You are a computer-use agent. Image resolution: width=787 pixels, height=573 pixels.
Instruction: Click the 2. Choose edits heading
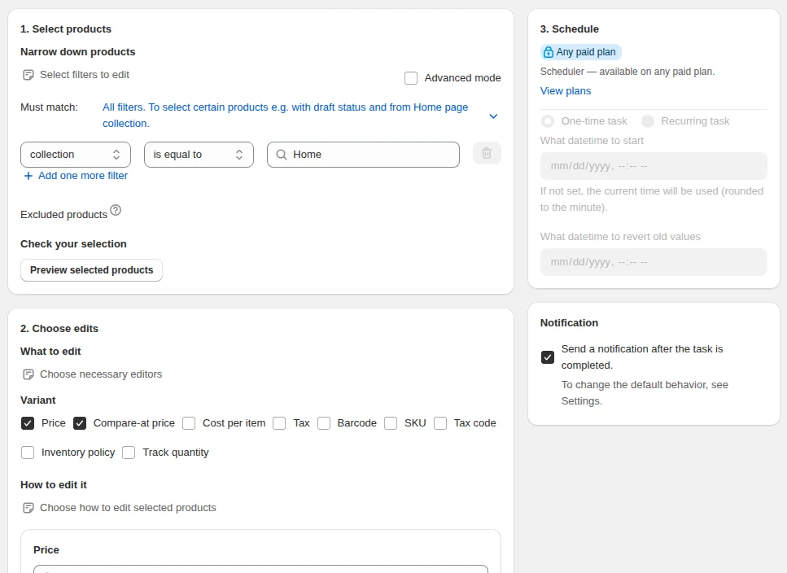59,329
